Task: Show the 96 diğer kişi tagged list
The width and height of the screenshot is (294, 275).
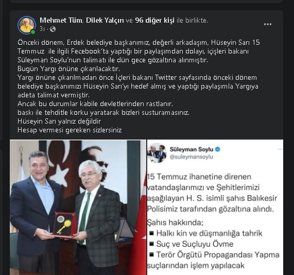Action: 154,20
